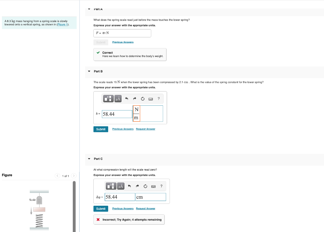
Task: Click the 'Incorrect; Try Again' feedback message
Action: point(129,220)
